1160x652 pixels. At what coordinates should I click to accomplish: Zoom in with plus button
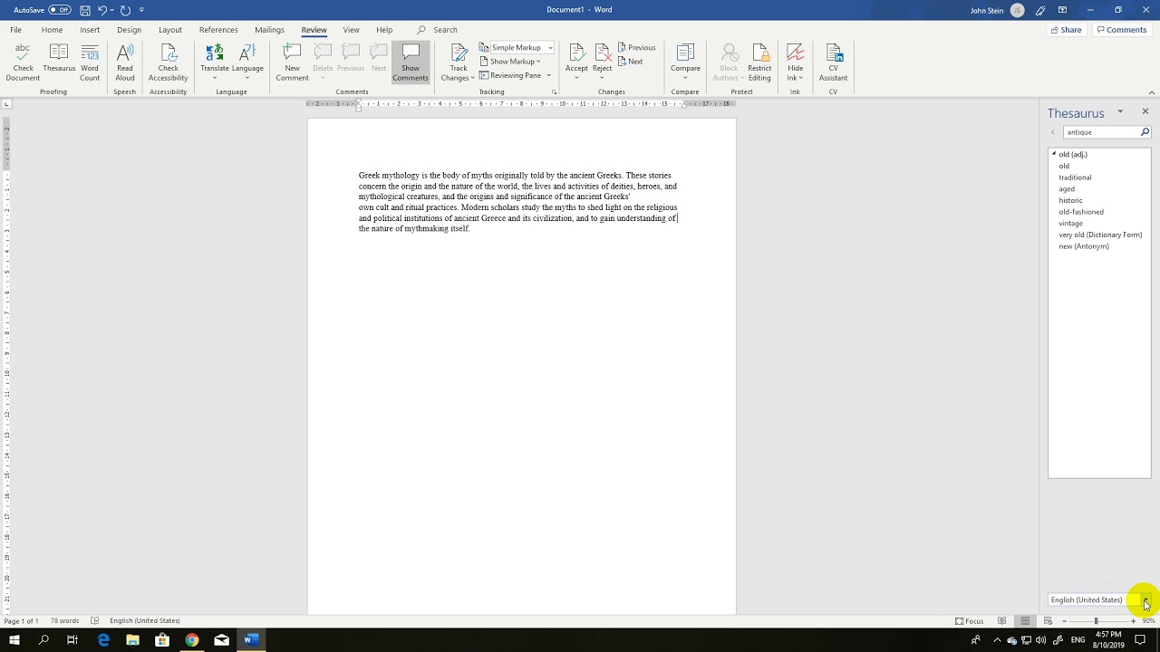pyautogui.click(x=1133, y=621)
